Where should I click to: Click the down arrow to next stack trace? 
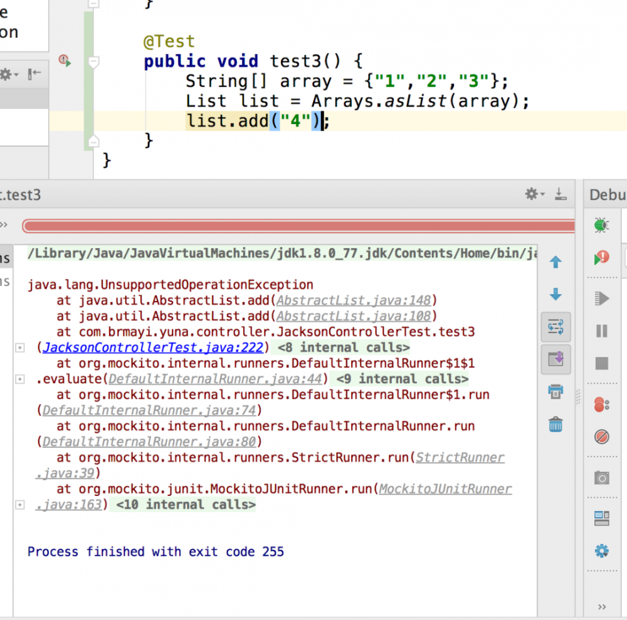click(x=556, y=294)
